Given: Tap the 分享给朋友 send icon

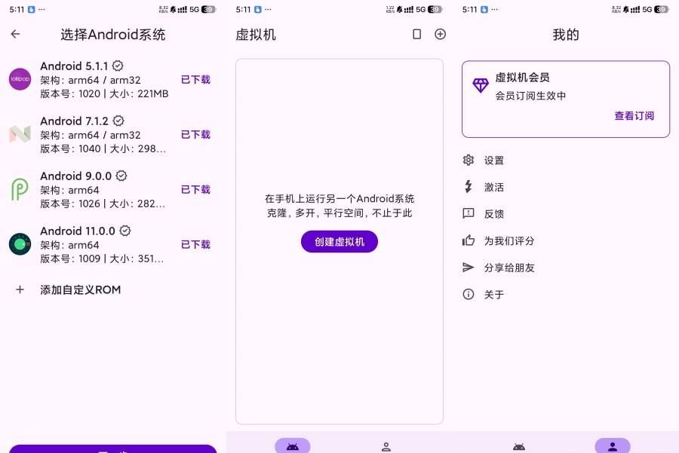Looking at the screenshot, I should tap(468, 268).
